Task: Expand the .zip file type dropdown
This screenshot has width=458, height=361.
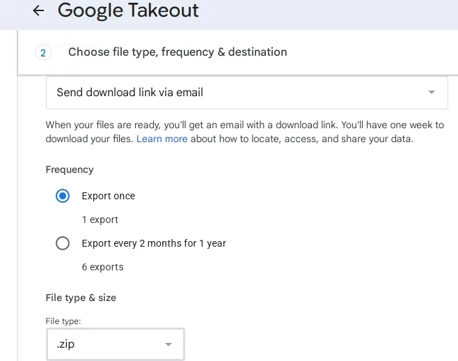Action: point(116,344)
